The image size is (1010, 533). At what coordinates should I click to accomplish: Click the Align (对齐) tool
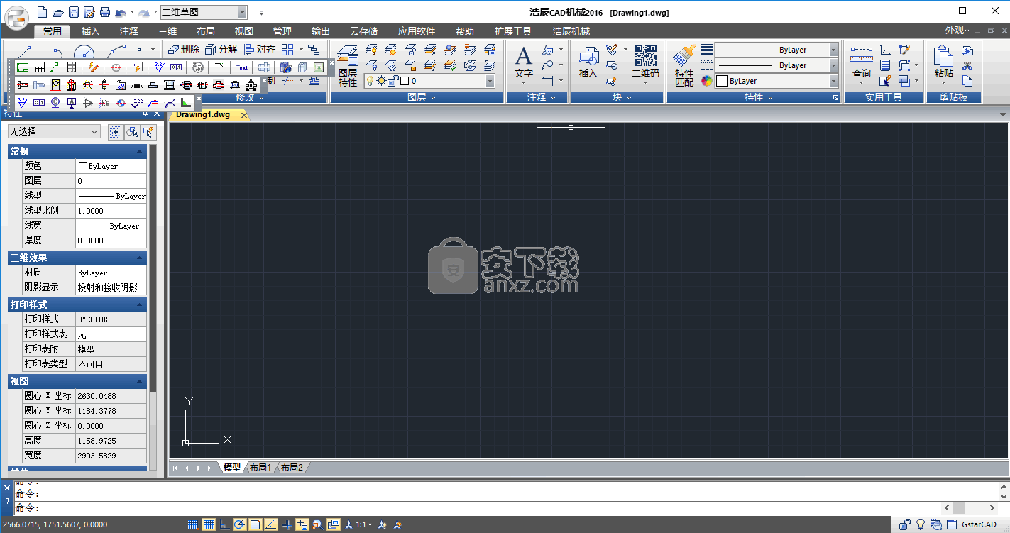260,49
